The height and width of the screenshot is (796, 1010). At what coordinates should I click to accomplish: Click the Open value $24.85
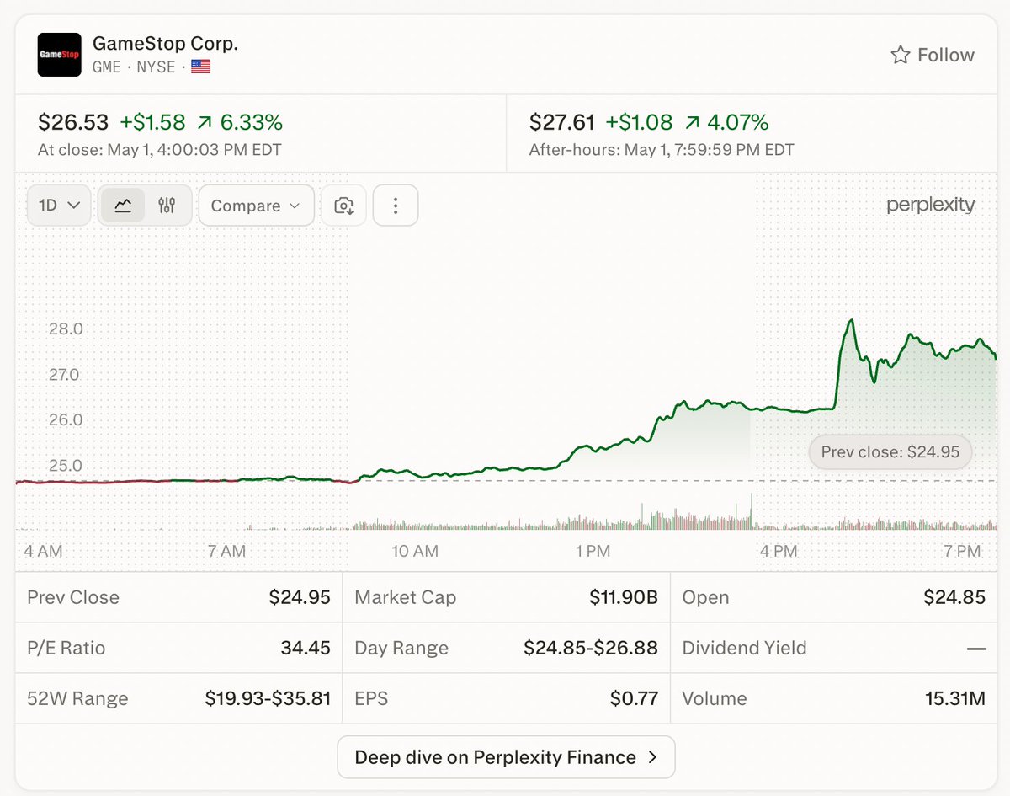pyautogui.click(x=954, y=597)
